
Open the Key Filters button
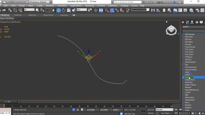tap(166, 113)
